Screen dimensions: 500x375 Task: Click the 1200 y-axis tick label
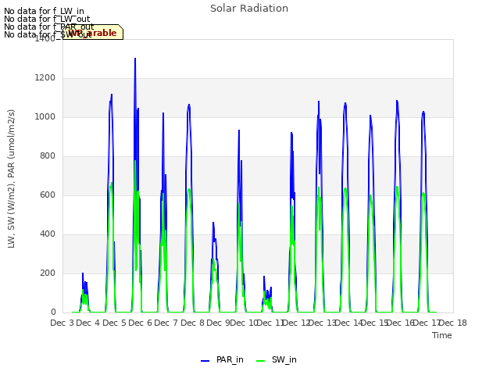pyautogui.click(x=45, y=78)
